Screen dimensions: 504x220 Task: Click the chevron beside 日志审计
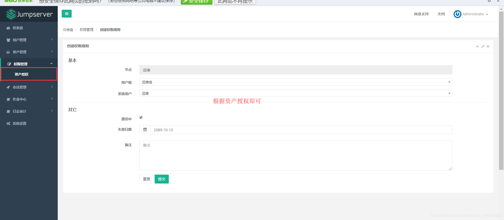pos(52,111)
